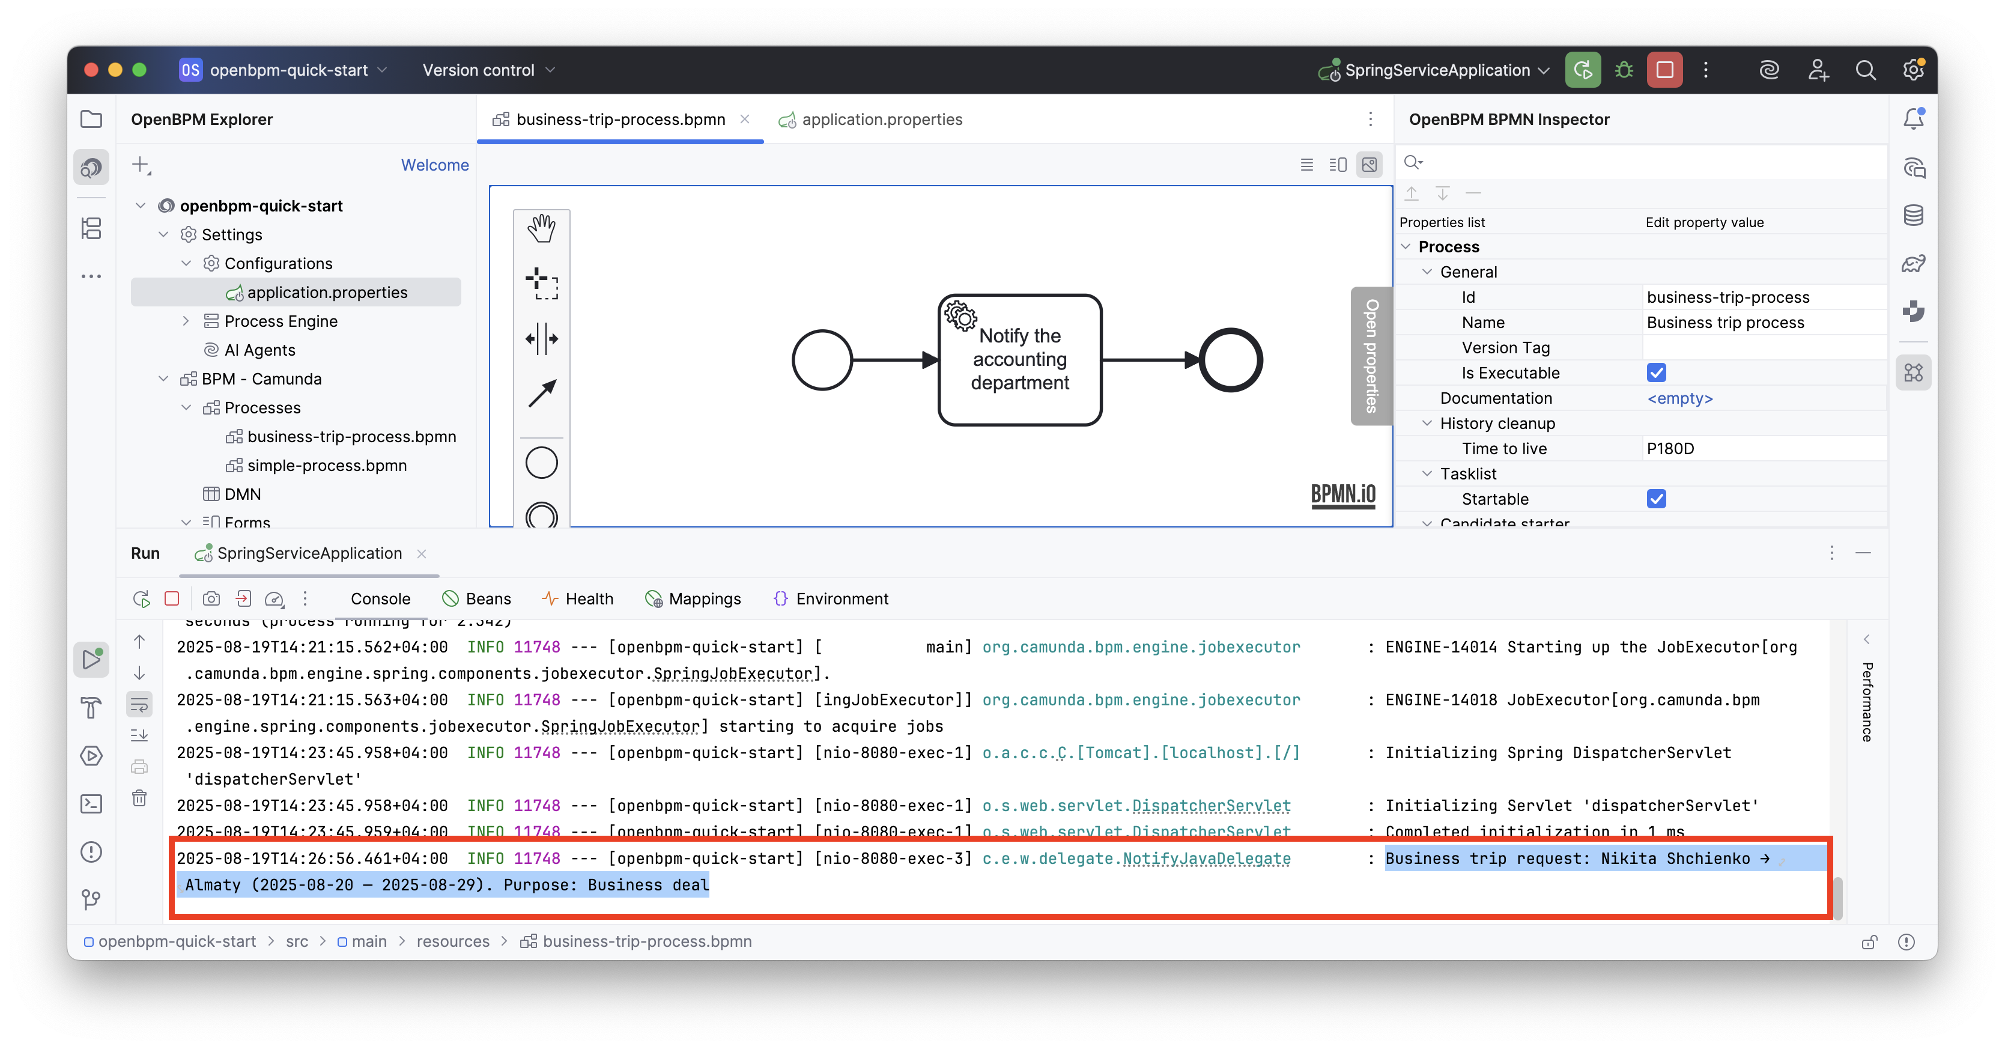Toggle soft-wrap in console
This screenshot has width=2005, height=1049.
click(139, 705)
